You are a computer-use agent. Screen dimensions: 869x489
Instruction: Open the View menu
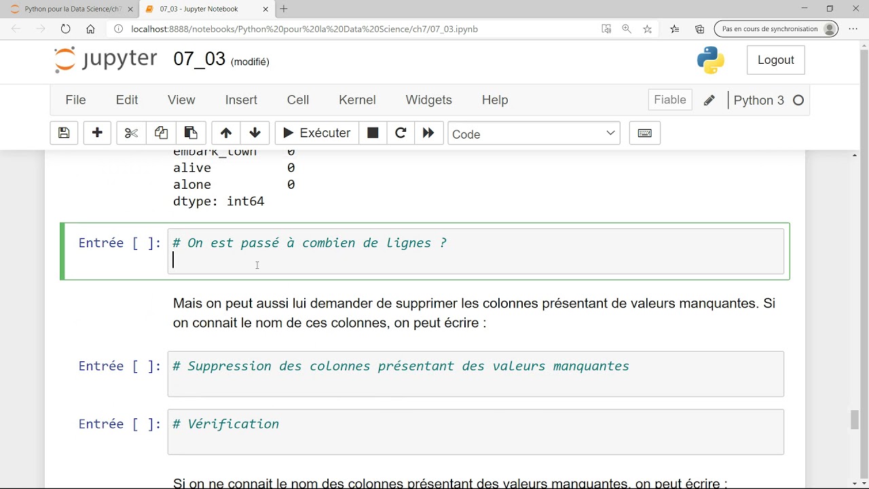tap(181, 100)
